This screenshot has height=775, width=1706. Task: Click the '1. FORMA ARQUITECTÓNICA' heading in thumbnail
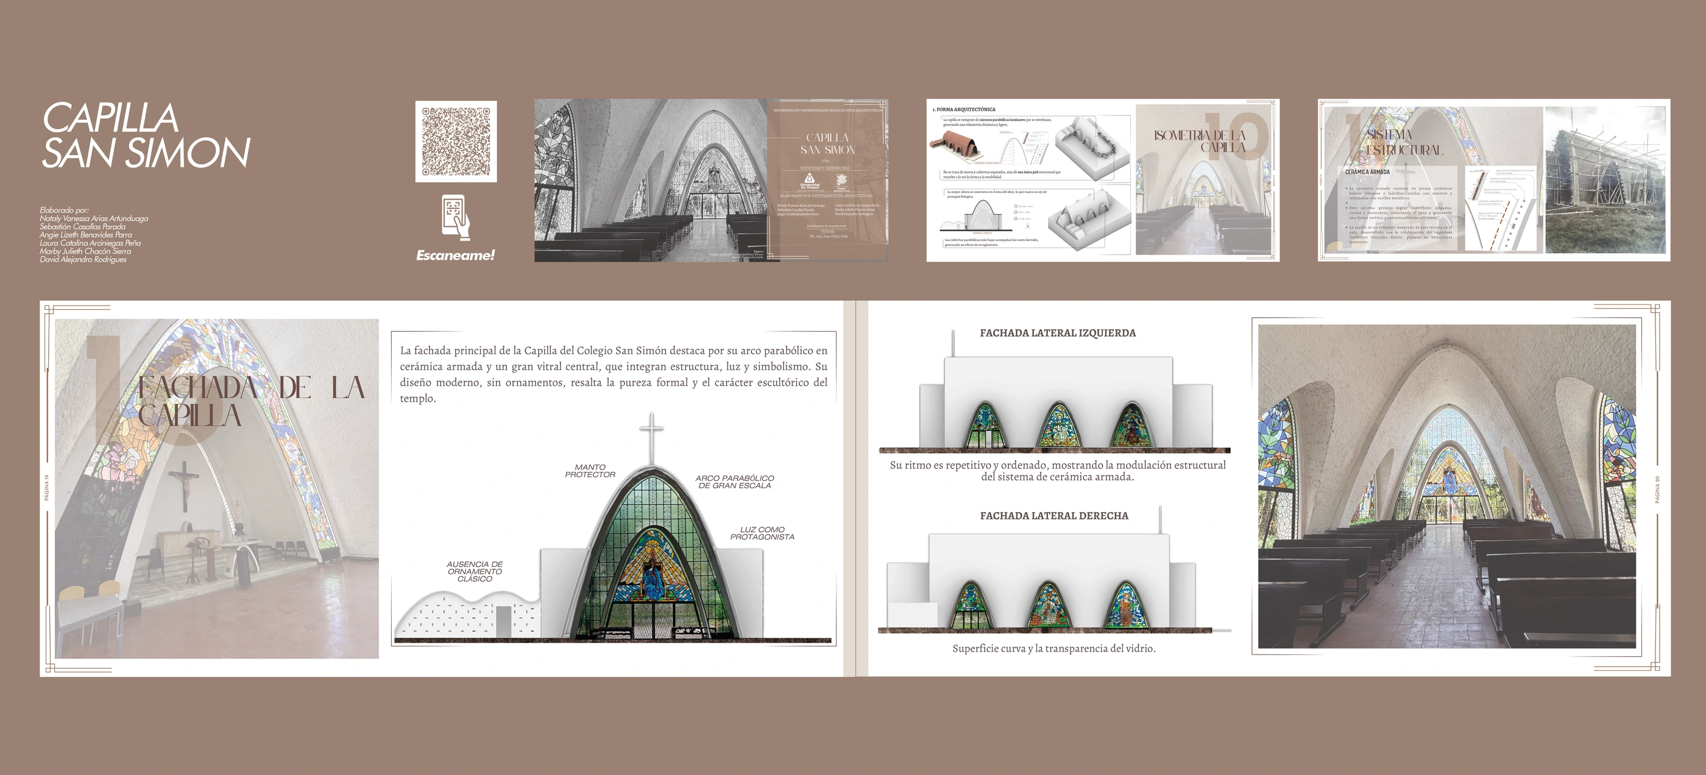pos(964,109)
